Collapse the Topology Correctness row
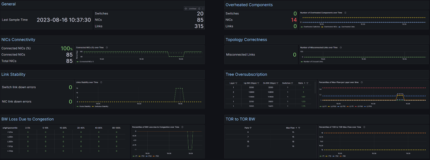430x160 pixels. click(246, 40)
